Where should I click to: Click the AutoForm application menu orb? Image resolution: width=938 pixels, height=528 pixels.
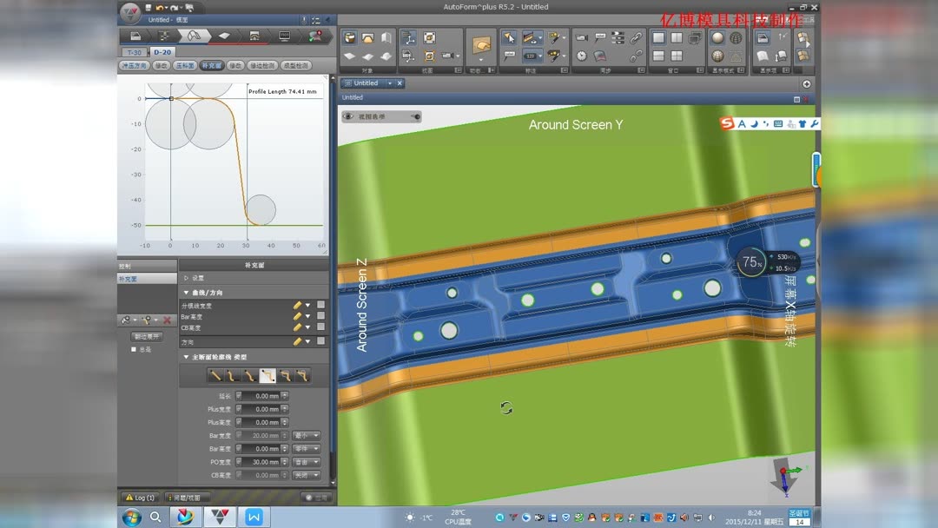point(130,14)
